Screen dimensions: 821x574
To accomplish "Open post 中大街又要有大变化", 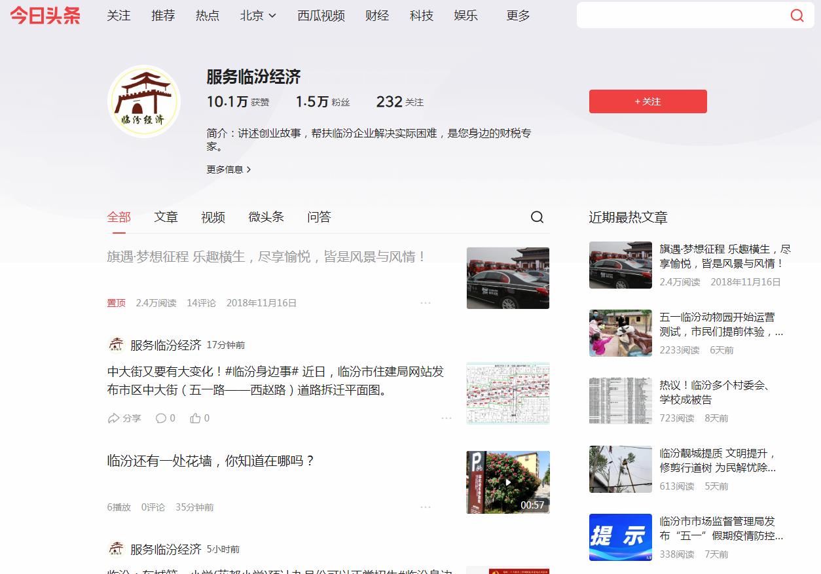I will [x=275, y=381].
